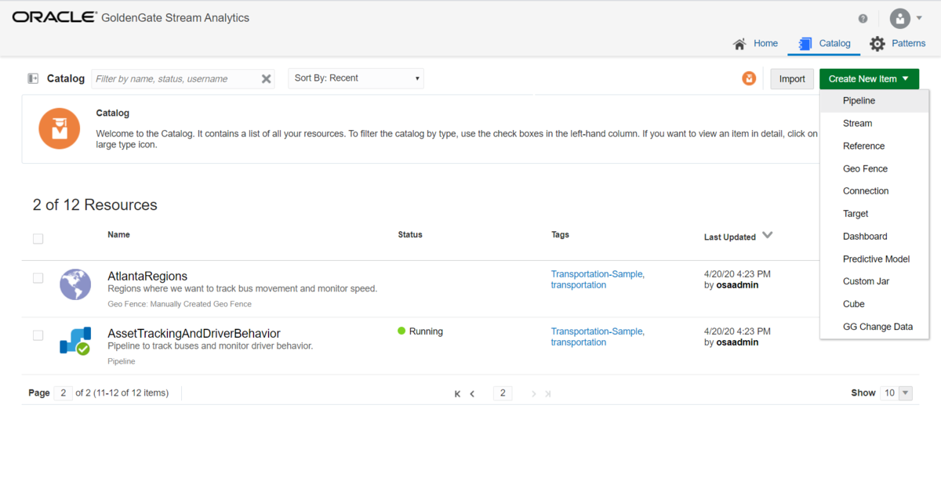This screenshot has height=492, width=941.
Task: Open the AtlantaRegions resource name
Action: click(x=147, y=276)
